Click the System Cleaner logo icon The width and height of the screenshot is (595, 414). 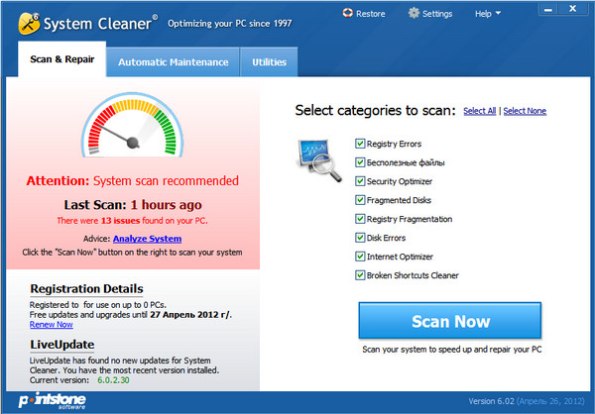click(27, 22)
